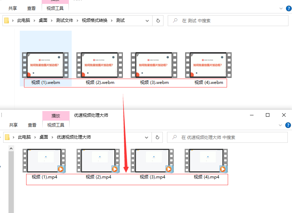Select the 视频 (2).webm file thumbnail

[x=100, y=65]
